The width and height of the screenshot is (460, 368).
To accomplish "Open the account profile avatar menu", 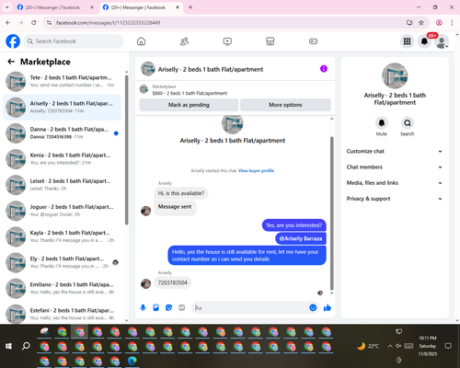I will click(x=442, y=41).
